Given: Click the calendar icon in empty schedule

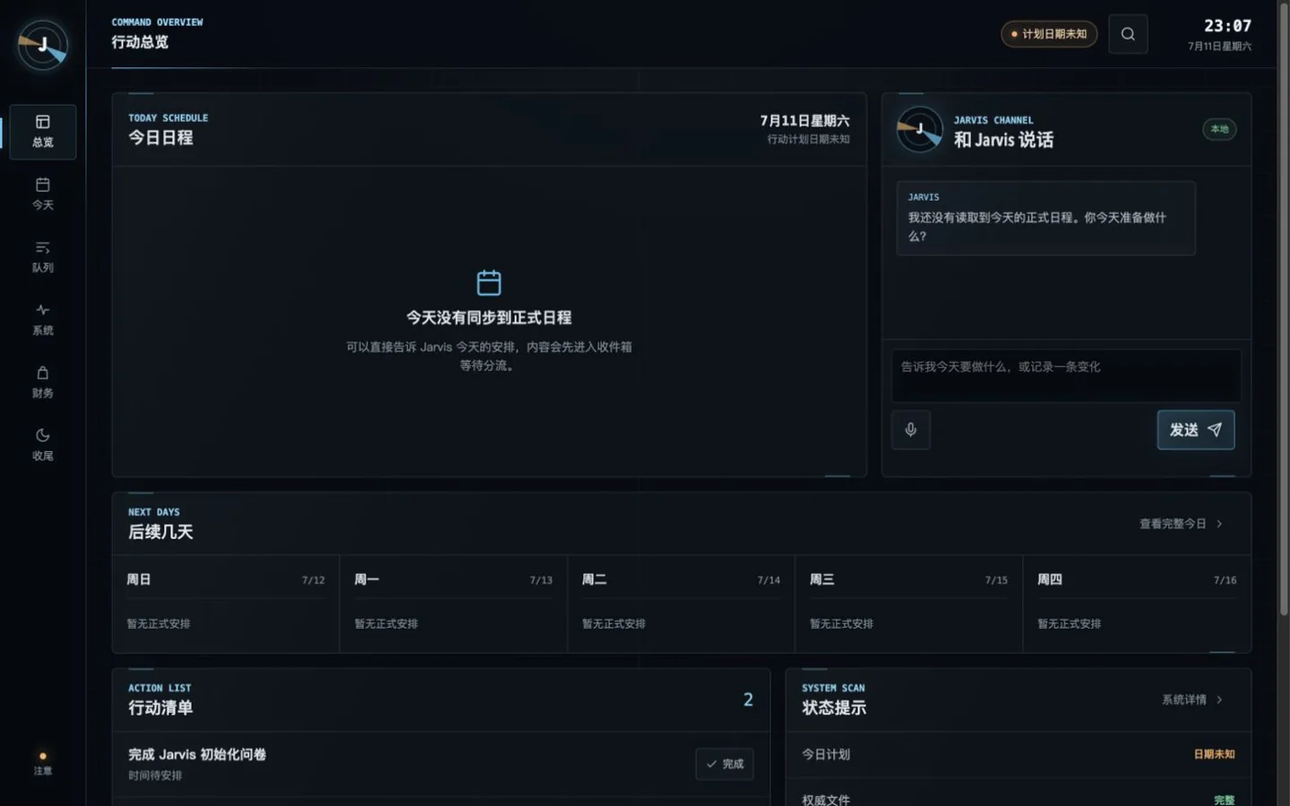Looking at the screenshot, I should click(x=489, y=283).
